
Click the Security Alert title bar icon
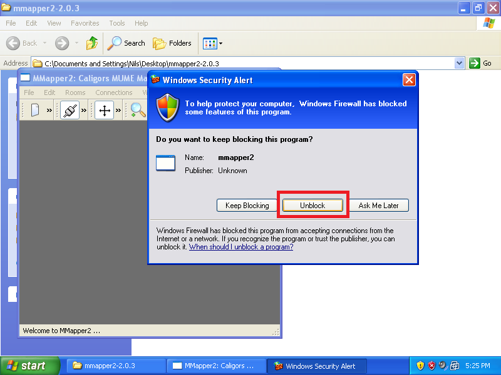[155, 79]
